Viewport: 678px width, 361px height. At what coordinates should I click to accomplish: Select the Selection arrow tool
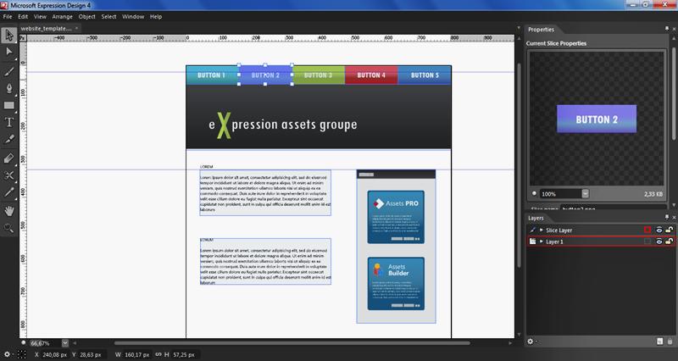click(9, 35)
